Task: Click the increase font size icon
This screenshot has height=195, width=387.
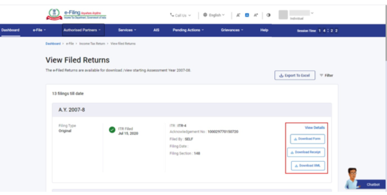Action: tap(255, 15)
